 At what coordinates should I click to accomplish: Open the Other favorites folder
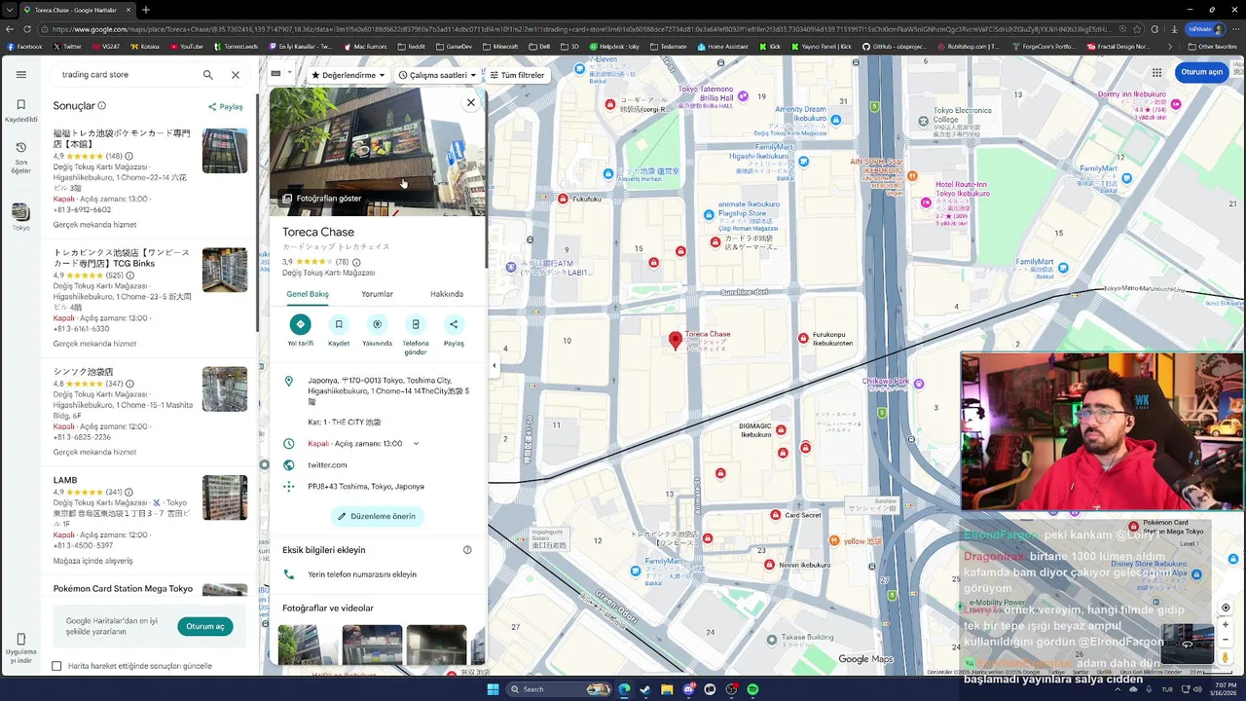coord(1212,46)
